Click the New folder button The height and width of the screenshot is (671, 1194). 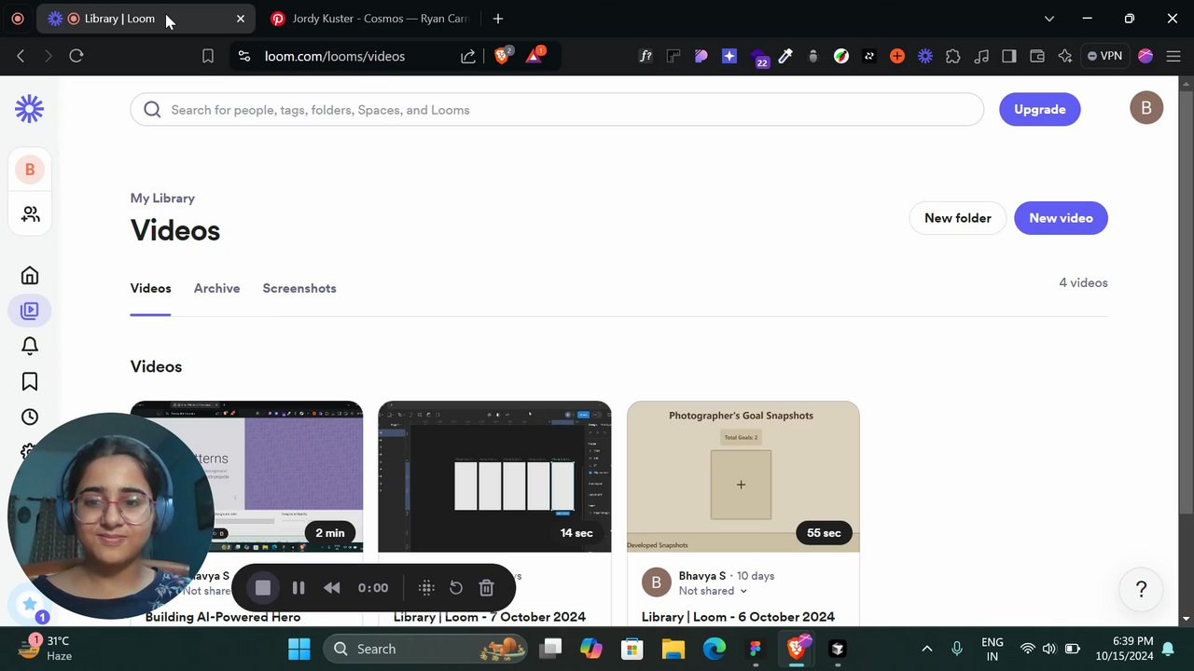[x=958, y=218]
